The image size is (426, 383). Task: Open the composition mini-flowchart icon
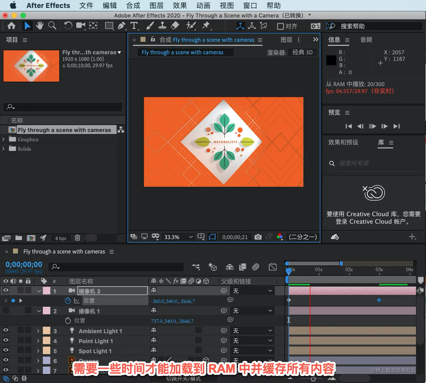coord(196,267)
